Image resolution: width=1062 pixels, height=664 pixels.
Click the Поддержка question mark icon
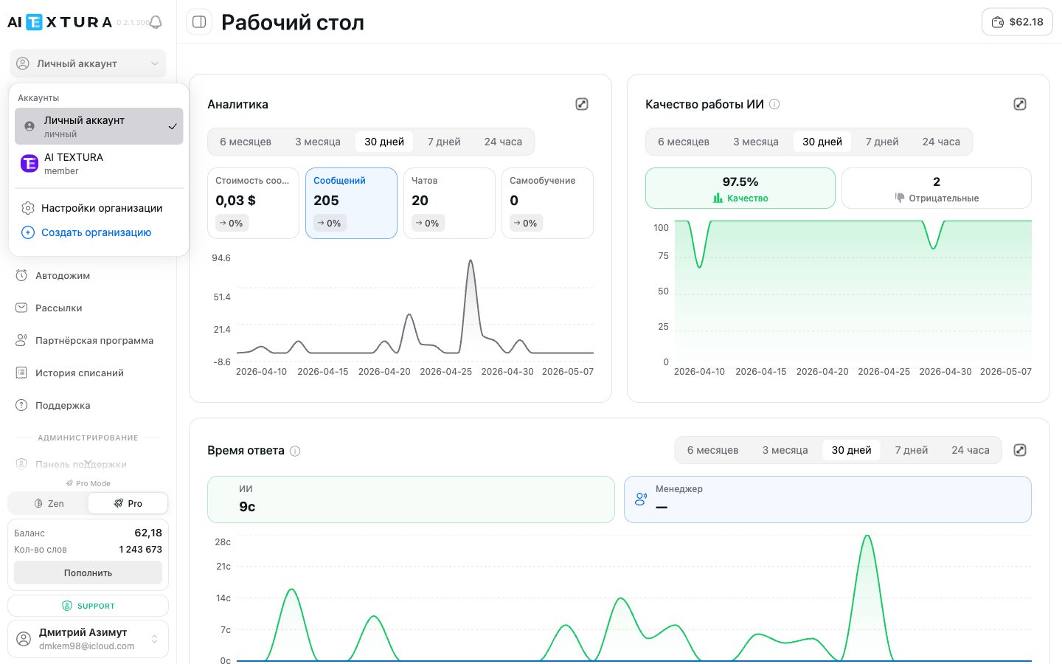point(21,405)
